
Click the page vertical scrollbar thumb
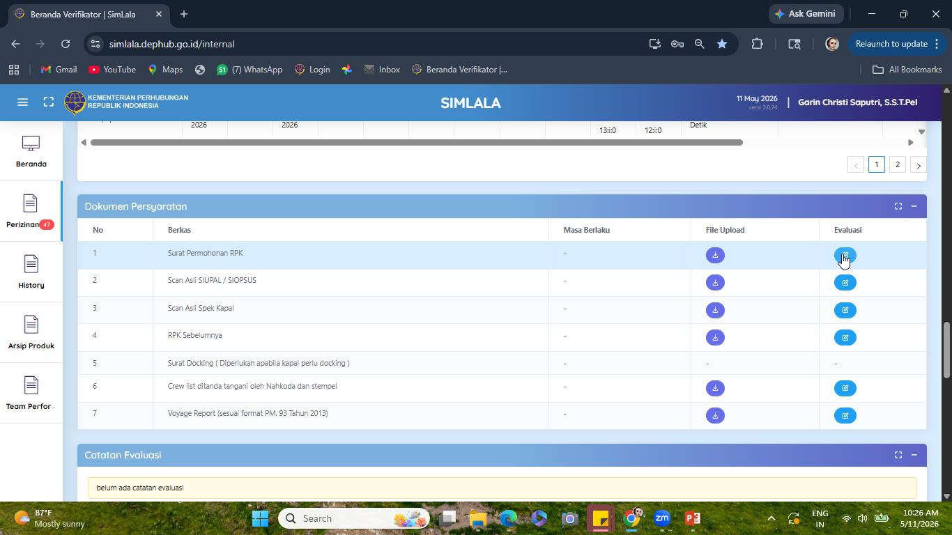coord(946,350)
